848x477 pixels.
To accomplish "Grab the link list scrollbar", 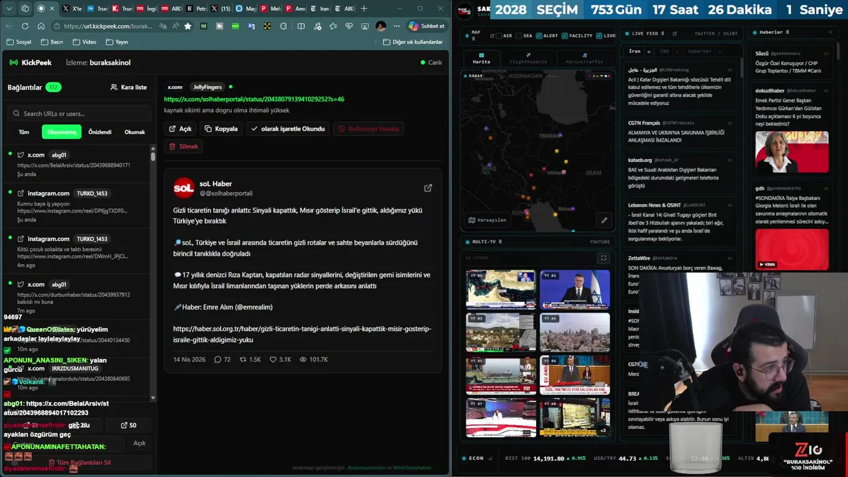I will pyautogui.click(x=153, y=156).
